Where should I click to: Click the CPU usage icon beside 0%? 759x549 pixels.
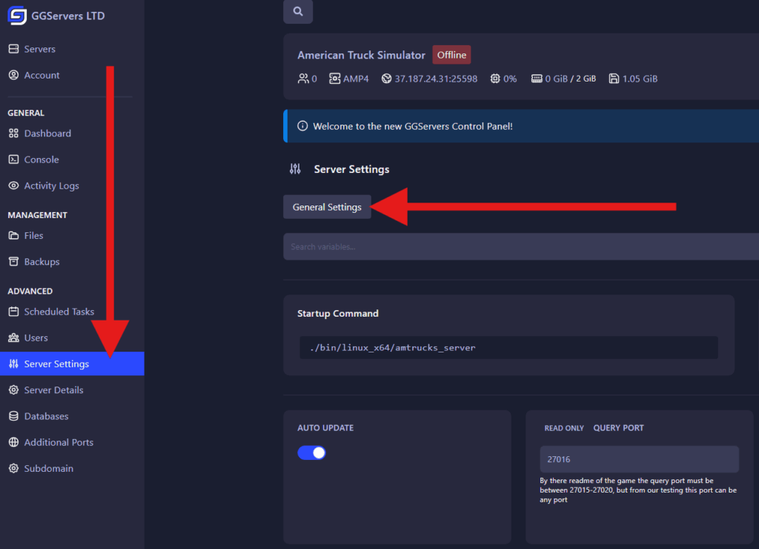pos(495,79)
